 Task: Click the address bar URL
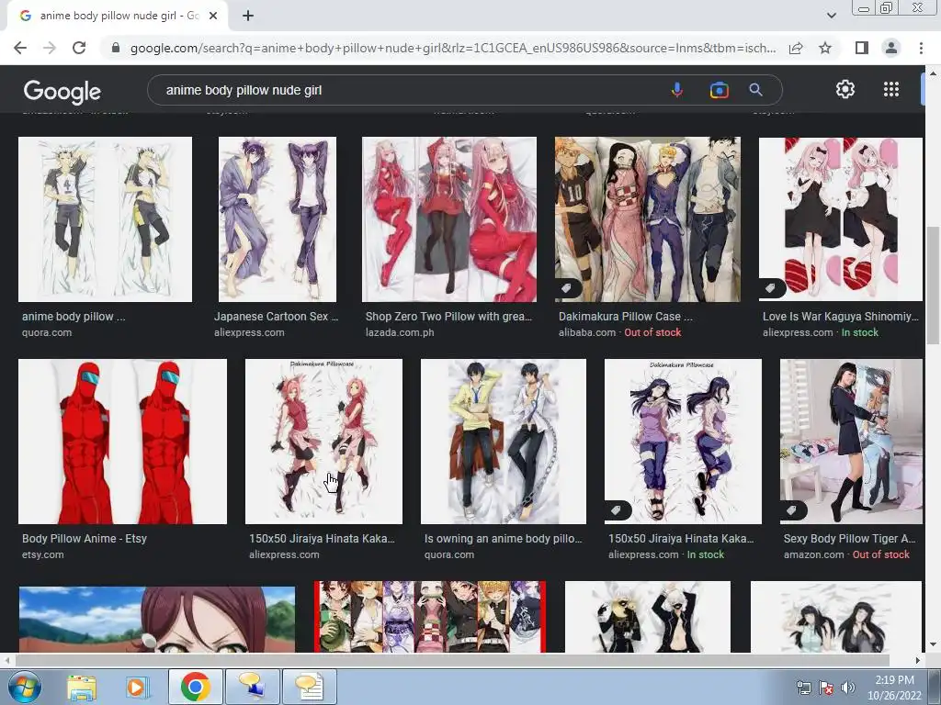click(453, 48)
